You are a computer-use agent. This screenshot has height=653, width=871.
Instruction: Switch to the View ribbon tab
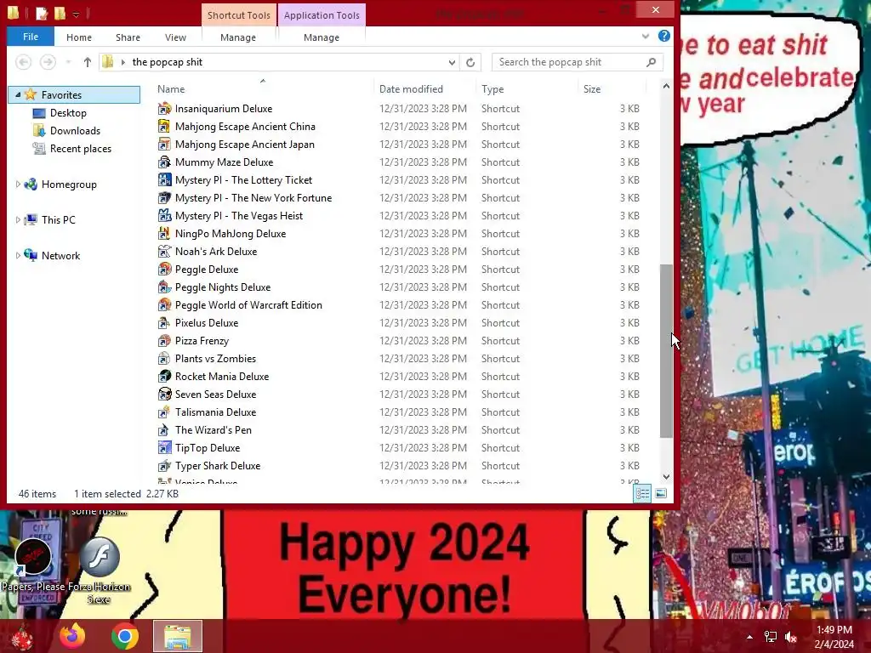click(x=175, y=37)
